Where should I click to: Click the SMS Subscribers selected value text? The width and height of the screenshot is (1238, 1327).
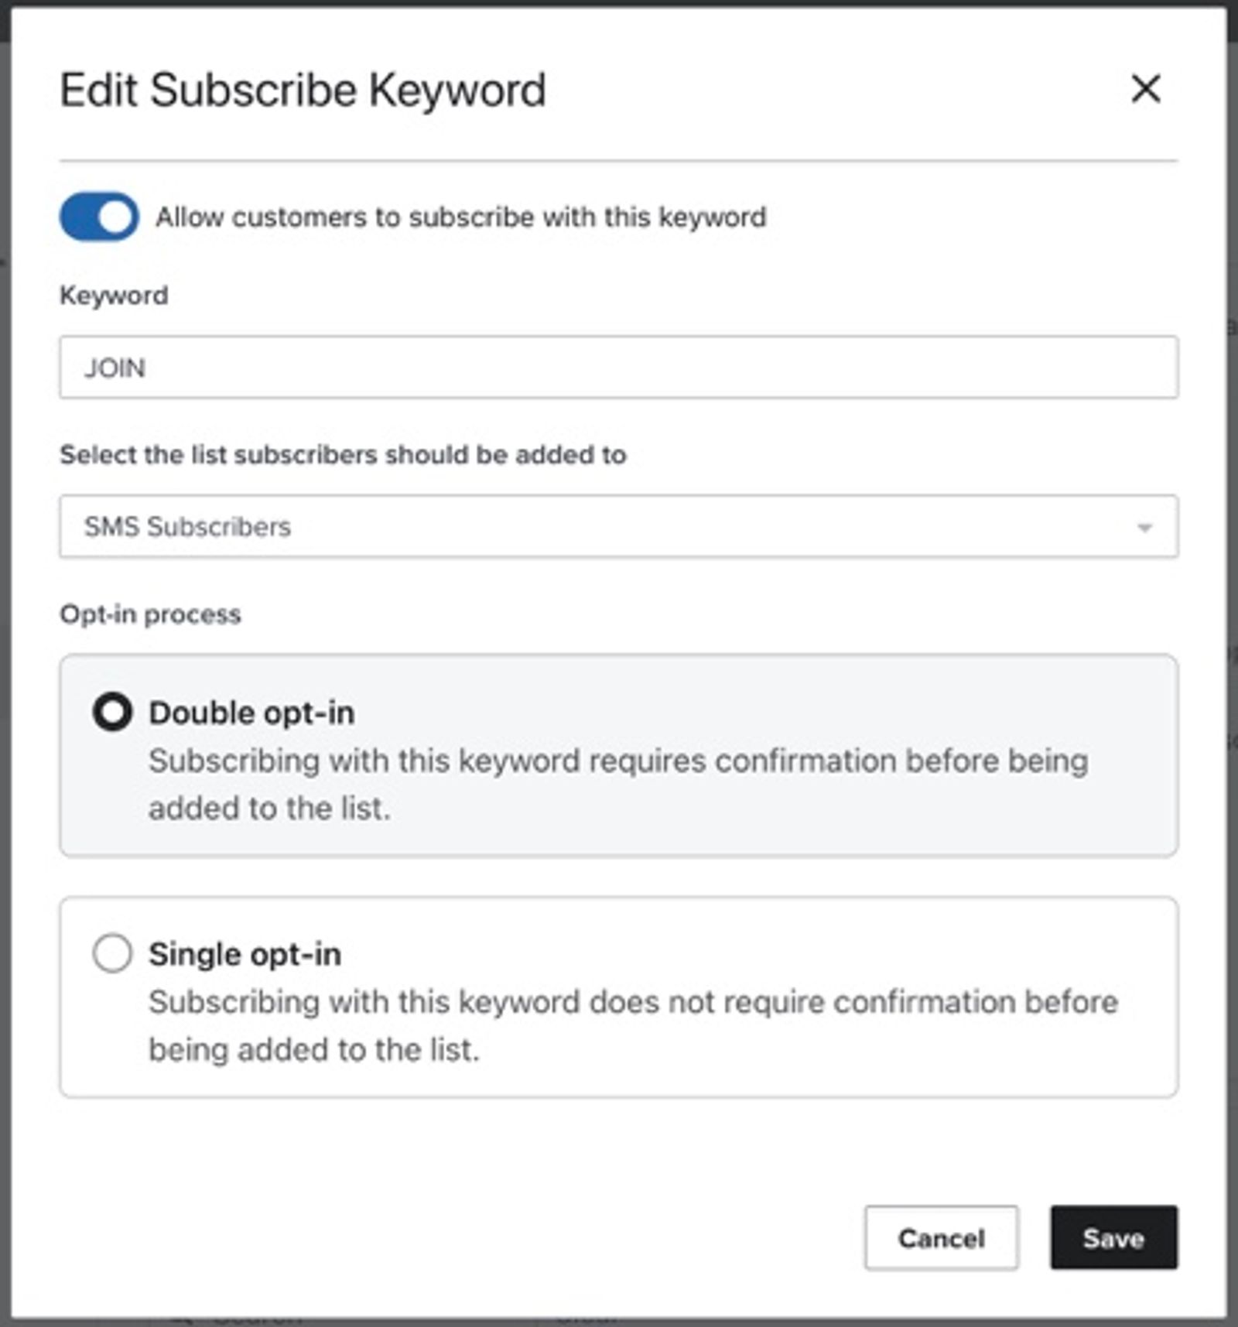(x=187, y=527)
